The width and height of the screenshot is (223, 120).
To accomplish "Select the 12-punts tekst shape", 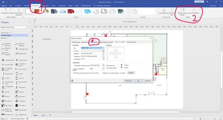I will pyautogui.click(x=8, y=60).
